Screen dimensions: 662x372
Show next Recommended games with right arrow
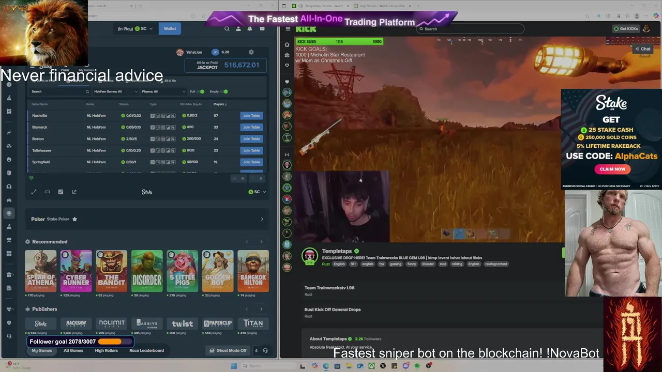coord(261,242)
